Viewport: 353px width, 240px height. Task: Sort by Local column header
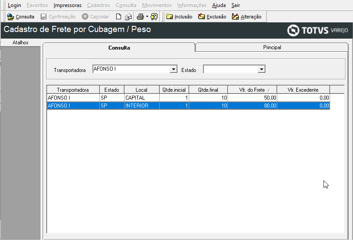click(142, 90)
